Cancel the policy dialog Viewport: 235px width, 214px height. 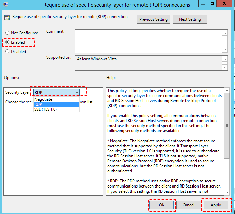188,205
